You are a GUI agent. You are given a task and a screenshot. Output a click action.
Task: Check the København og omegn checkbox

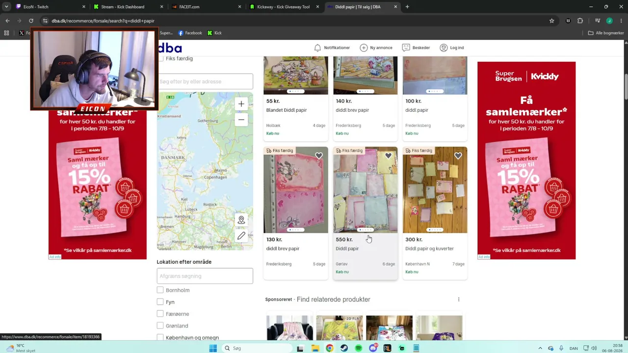(x=160, y=337)
